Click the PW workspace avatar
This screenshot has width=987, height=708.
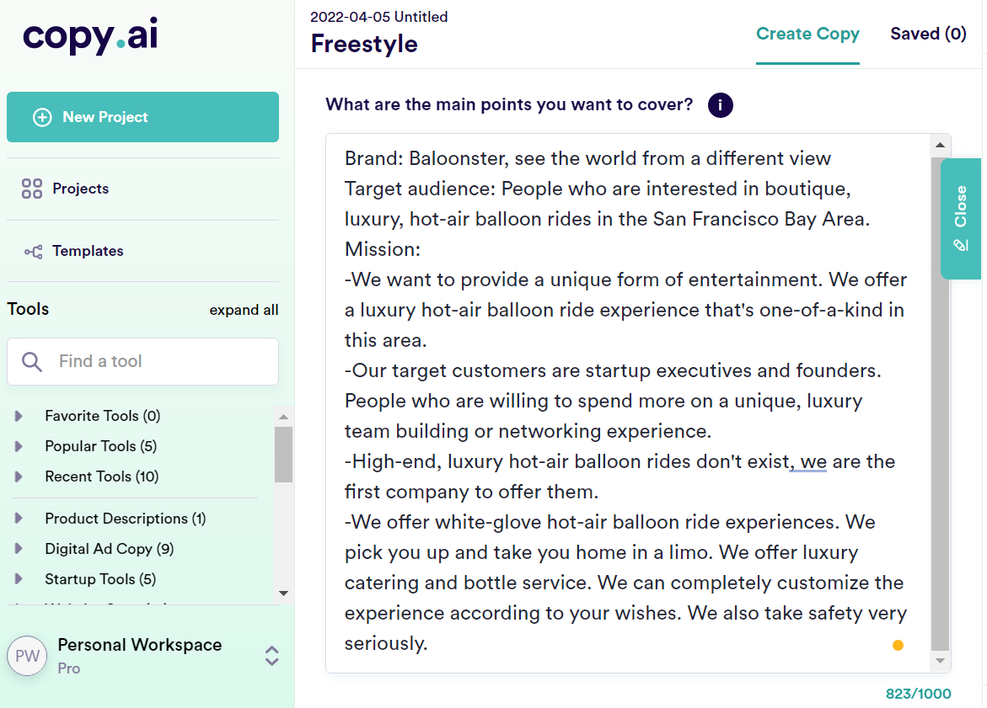(x=27, y=656)
